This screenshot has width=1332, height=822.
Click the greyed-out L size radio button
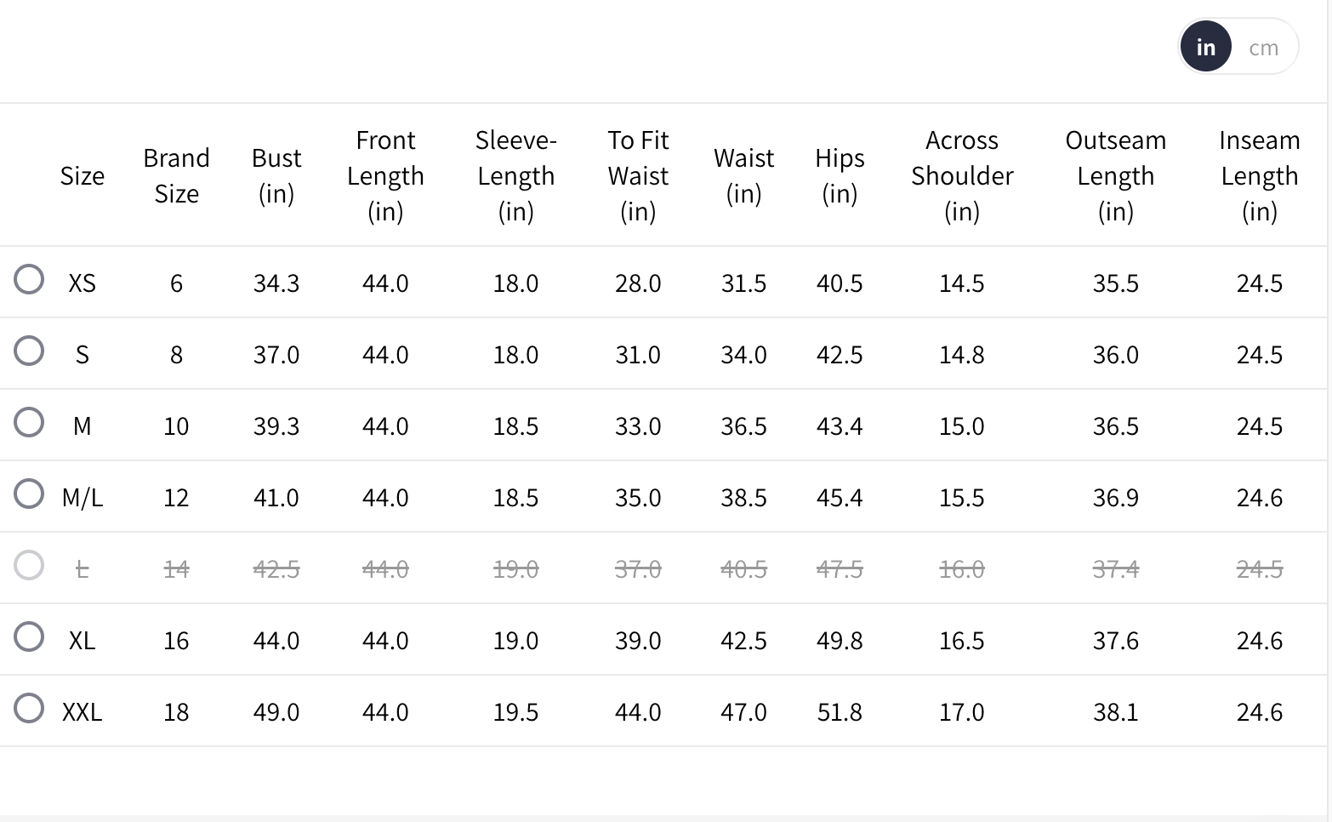click(x=29, y=565)
